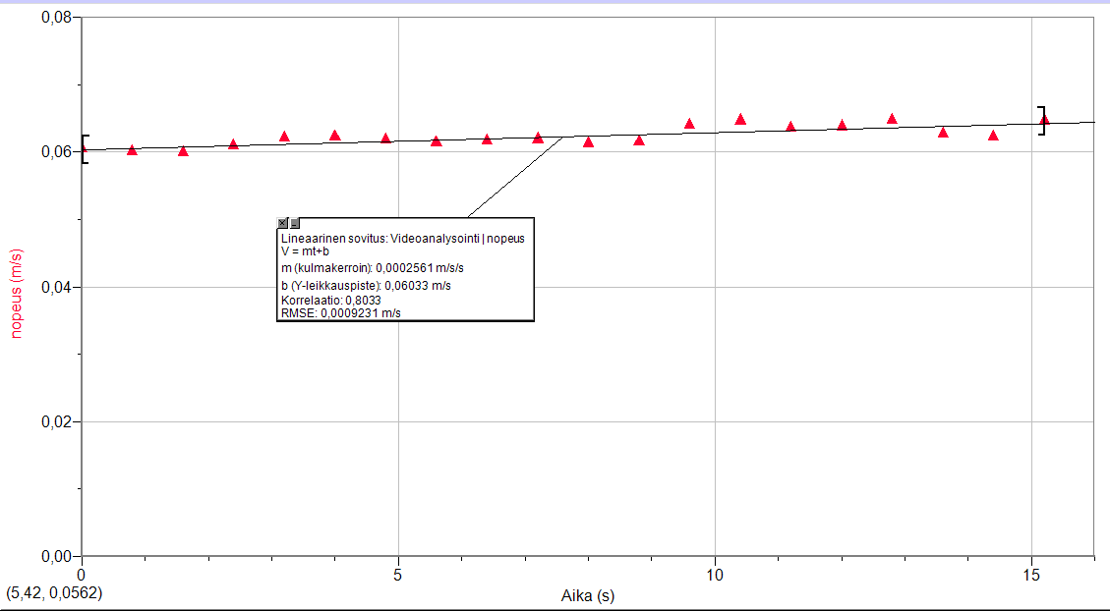Screen dimensions: 1110x611
Task: Click the RMSE value in fit box
Action: pyautogui.click(x=340, y=312)
